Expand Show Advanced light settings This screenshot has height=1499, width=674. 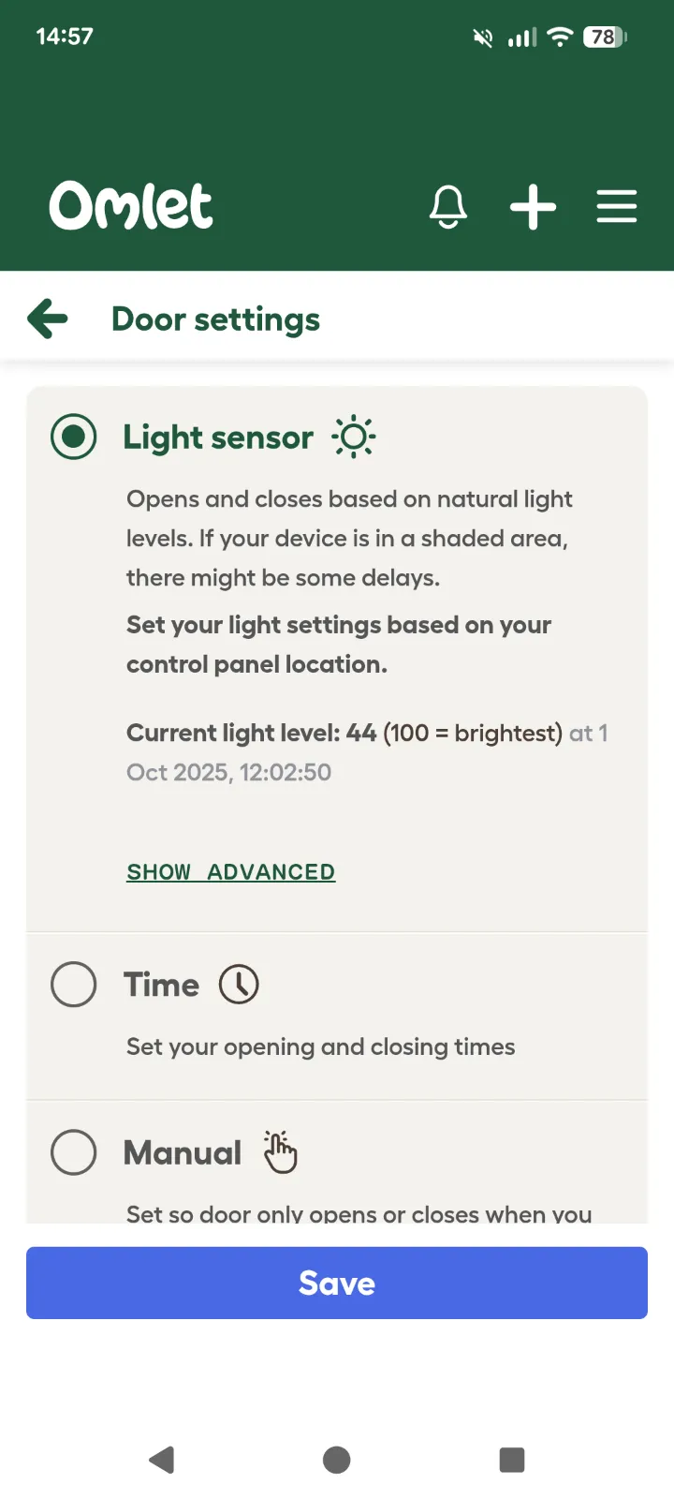(x=230, y=872)
